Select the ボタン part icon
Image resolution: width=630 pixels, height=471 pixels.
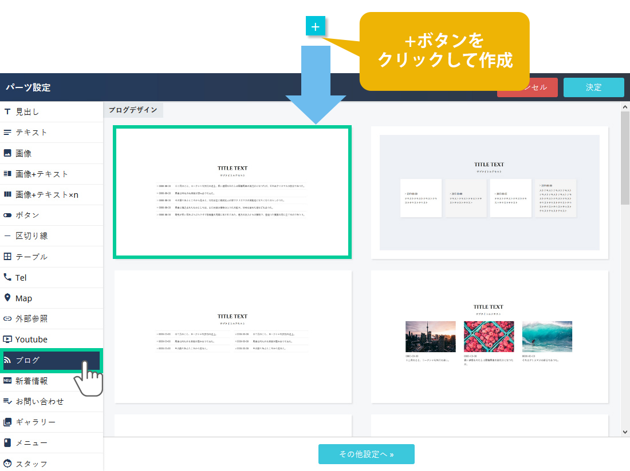click(7, 215)
